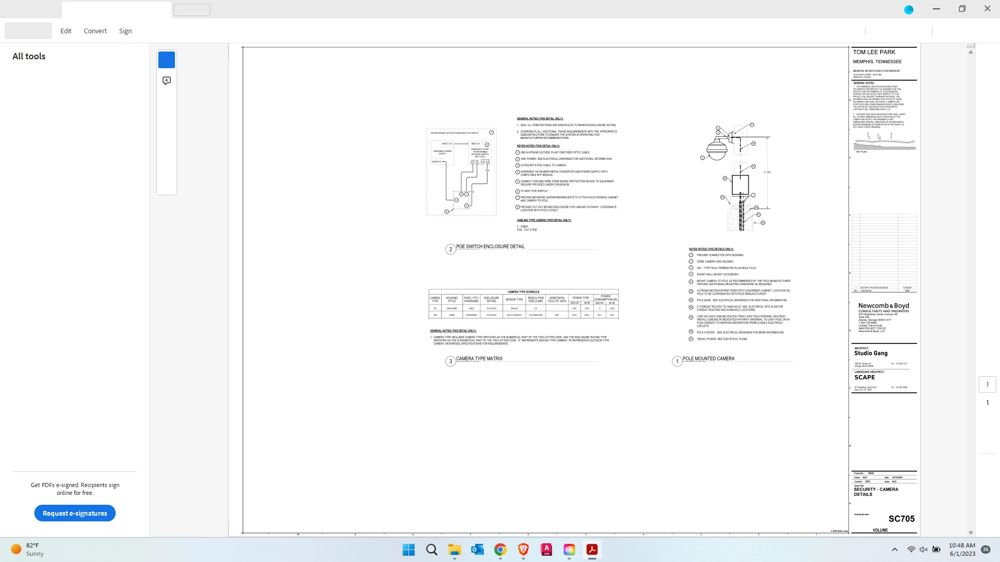Click the All tools heading
Viewport: 1000px width, 562px height.
[x=29, y=56]
